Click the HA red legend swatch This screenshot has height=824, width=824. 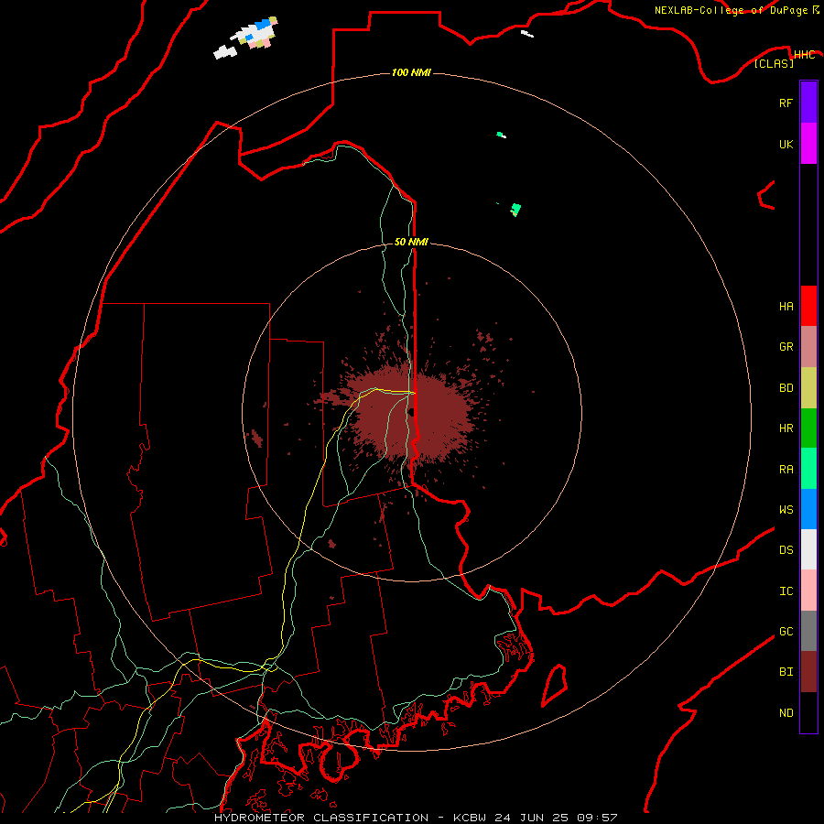coord(808,306)
